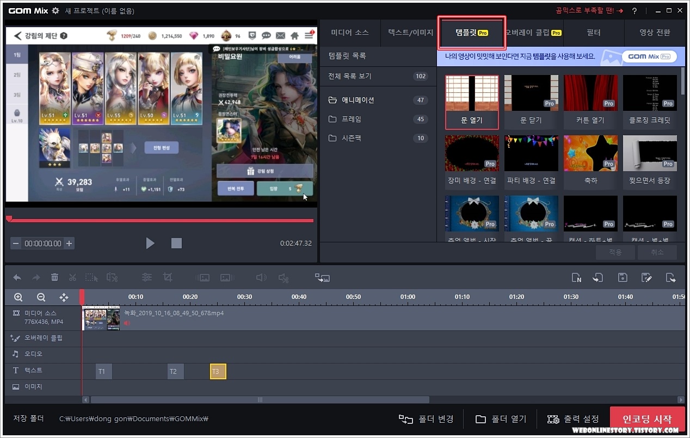Click the export project icon

point(670,278)
